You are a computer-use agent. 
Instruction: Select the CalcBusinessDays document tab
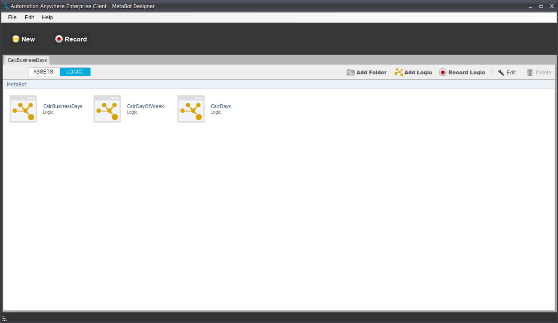27,60
